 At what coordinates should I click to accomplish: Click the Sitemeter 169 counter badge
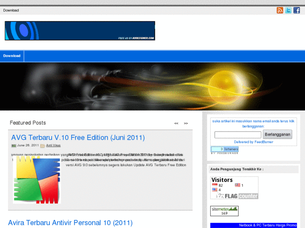pyautogui.click(x=224, y=211)
